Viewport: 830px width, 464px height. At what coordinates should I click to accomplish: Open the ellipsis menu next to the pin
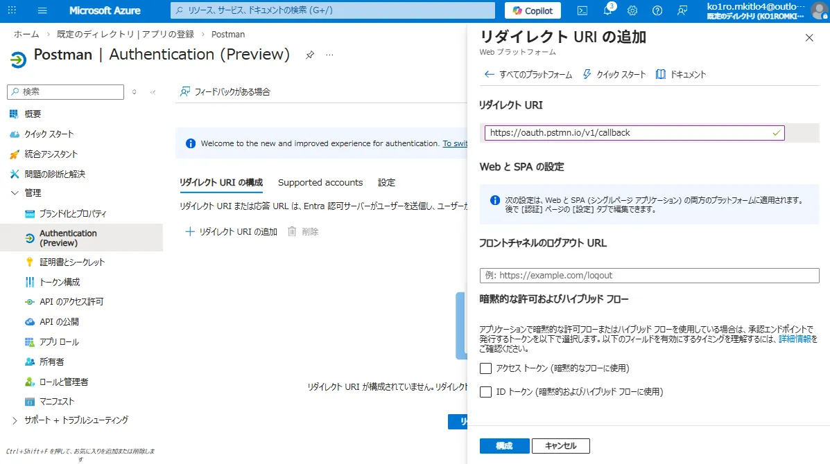(329, 54)
